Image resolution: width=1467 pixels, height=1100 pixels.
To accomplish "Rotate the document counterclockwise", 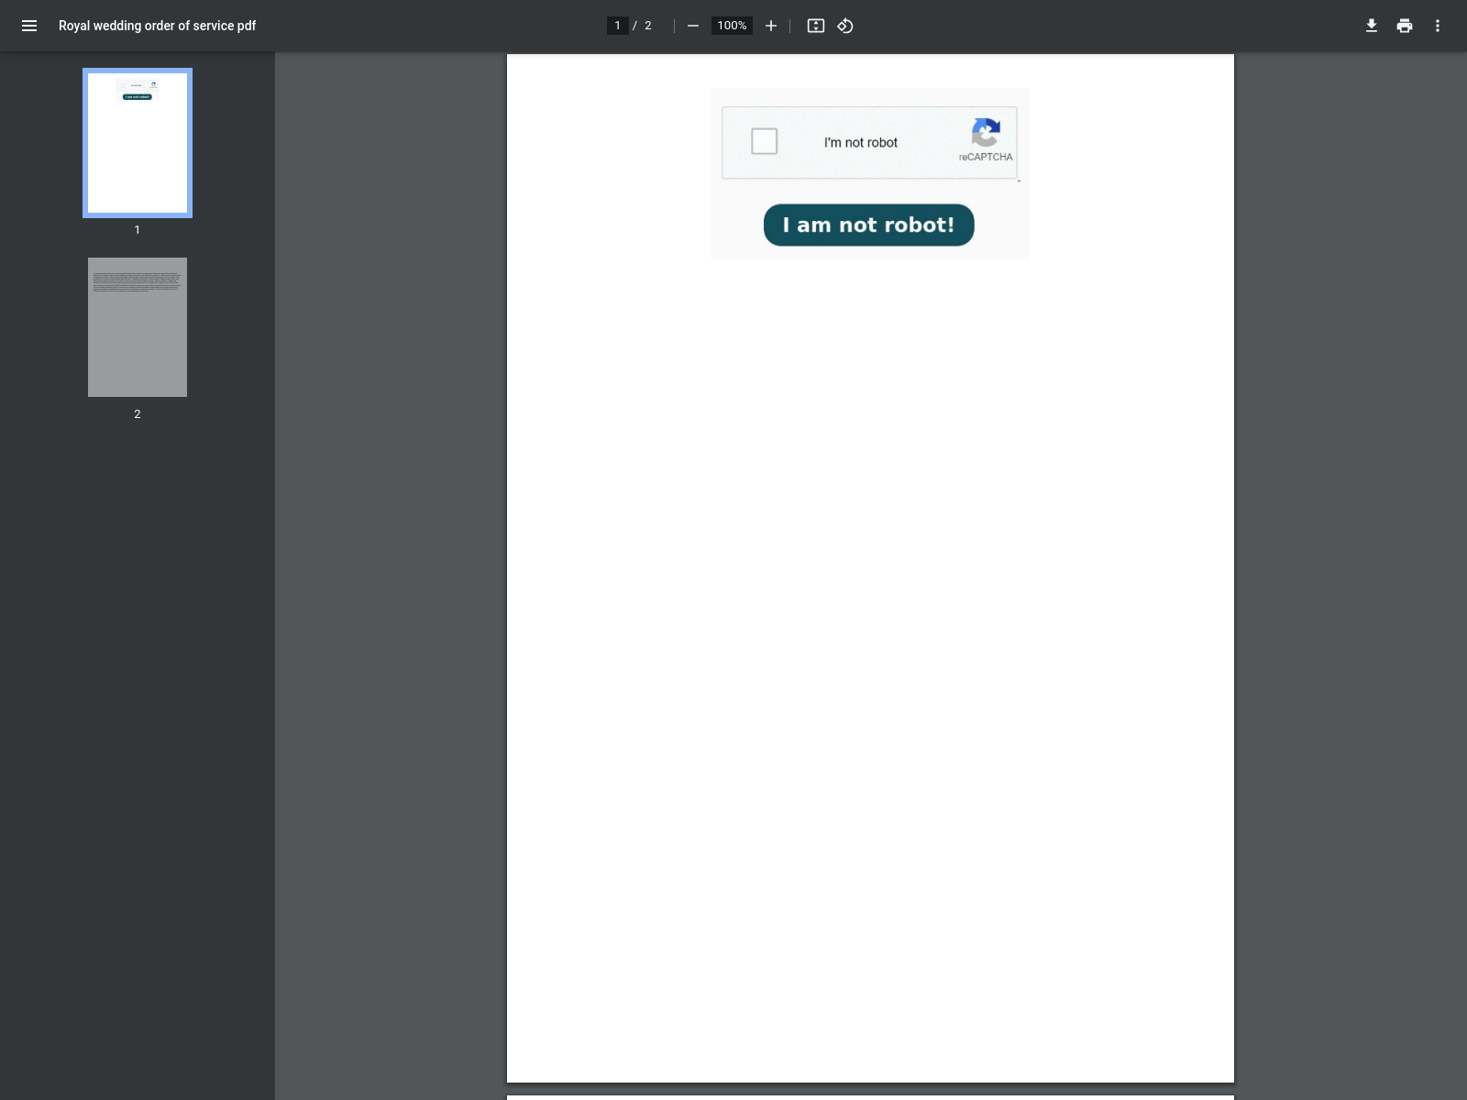I will click(845, 26).
